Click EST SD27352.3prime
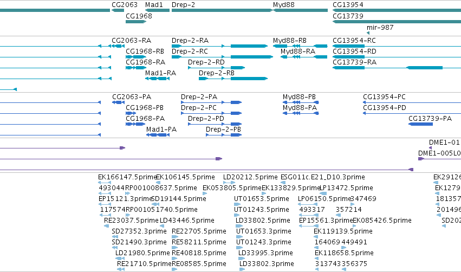 139,231
